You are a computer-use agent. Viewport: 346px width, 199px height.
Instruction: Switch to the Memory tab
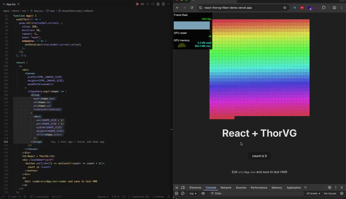click(x=277, y=188)
